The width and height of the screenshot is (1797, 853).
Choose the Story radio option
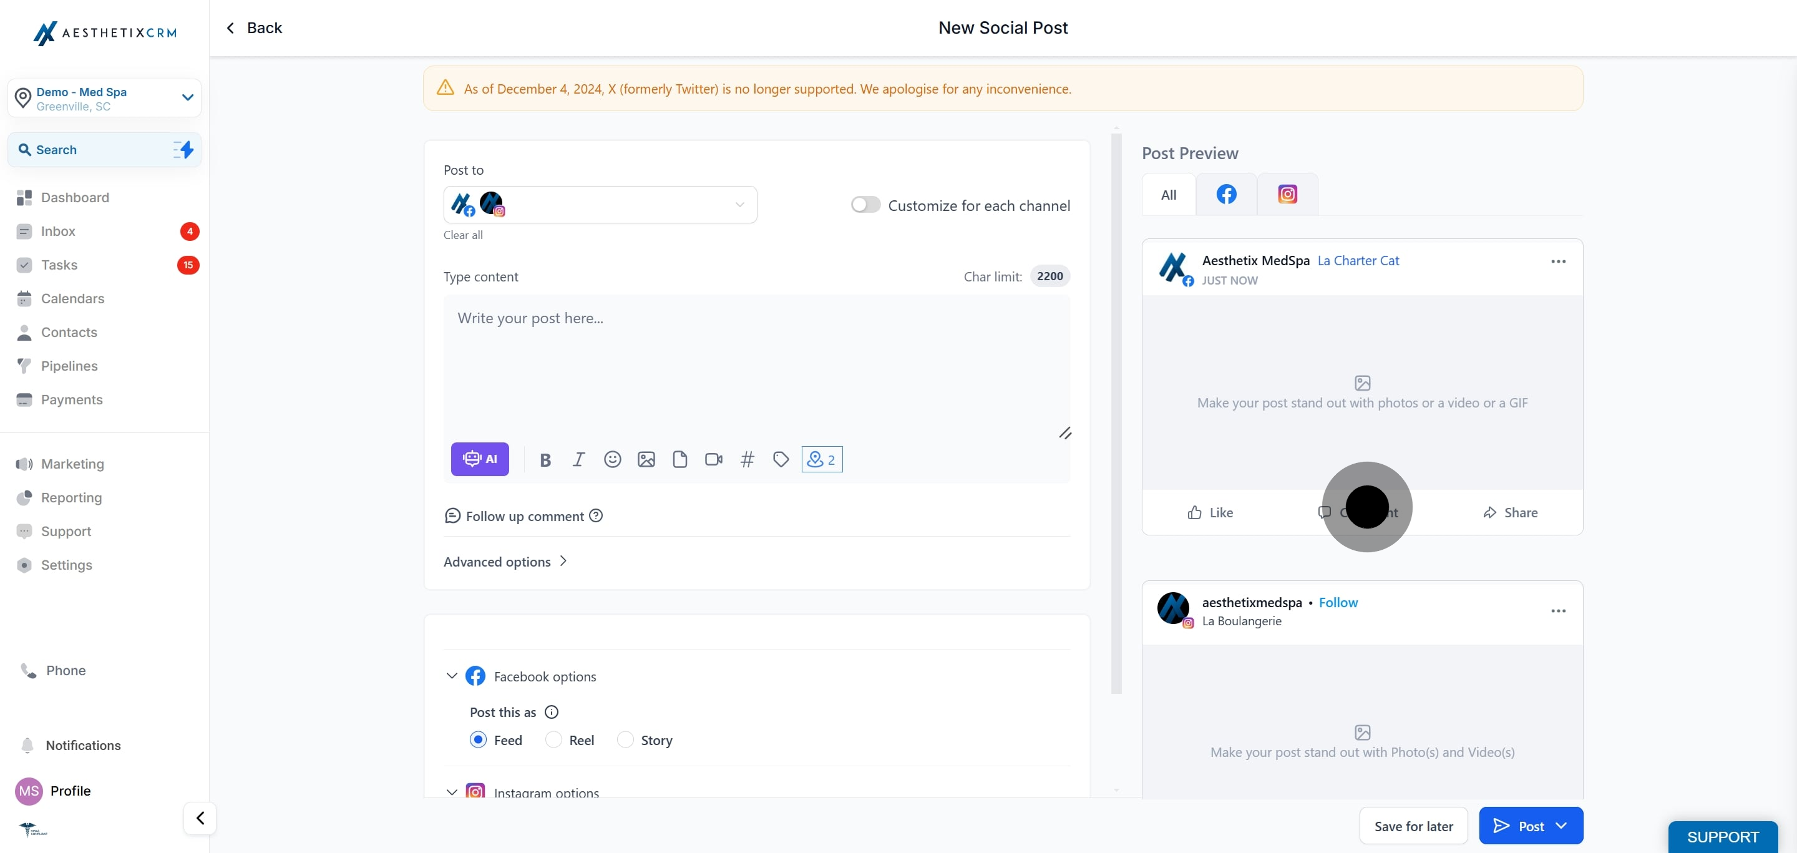tap(625, 739)
